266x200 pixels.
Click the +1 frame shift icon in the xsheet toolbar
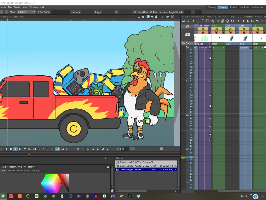click(x=242, y=21)
